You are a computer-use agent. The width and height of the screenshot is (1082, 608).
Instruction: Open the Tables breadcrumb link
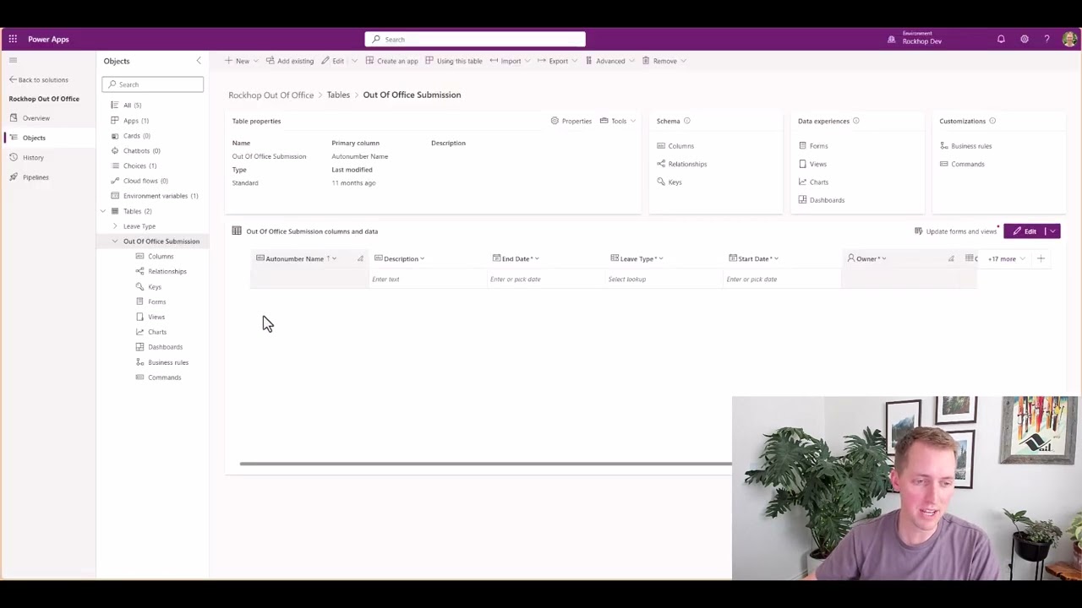click(x=338, y=95)
